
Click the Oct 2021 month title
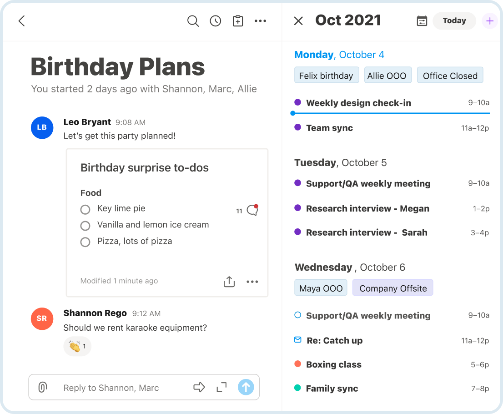point(348,20)
